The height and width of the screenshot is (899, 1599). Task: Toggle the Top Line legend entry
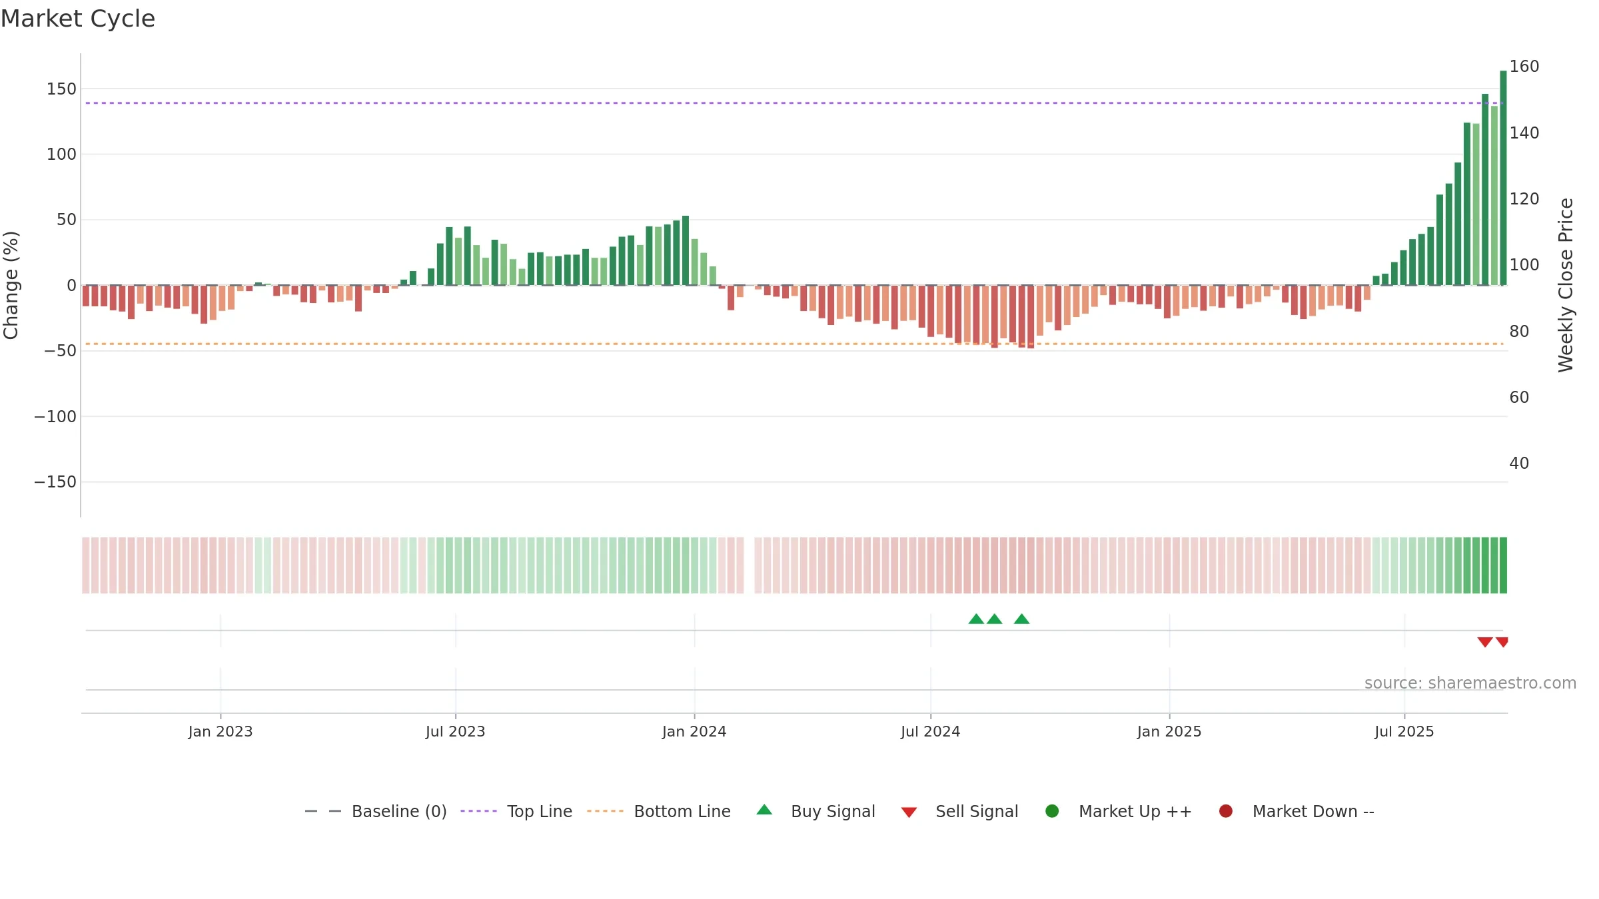[x=516, y=811]
